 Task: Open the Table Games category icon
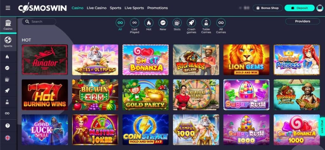point(206,23)
